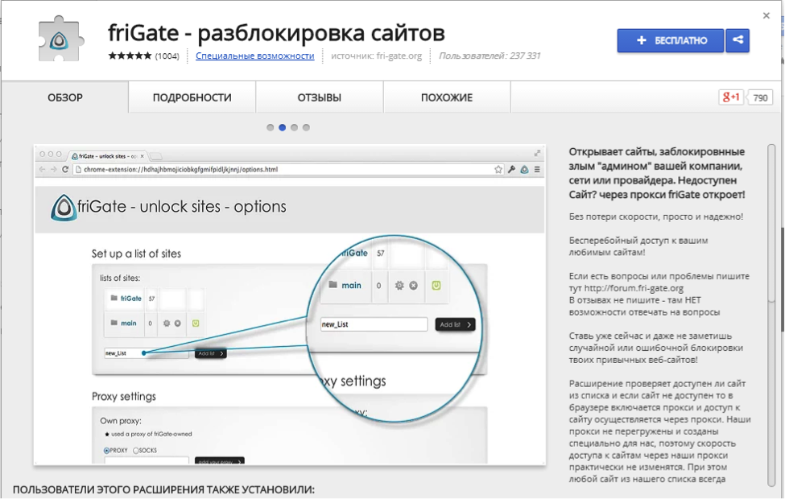Viewport: 785px width, 499px height.
Task: Click the small Add list button
Action: (x=210, y=353)
